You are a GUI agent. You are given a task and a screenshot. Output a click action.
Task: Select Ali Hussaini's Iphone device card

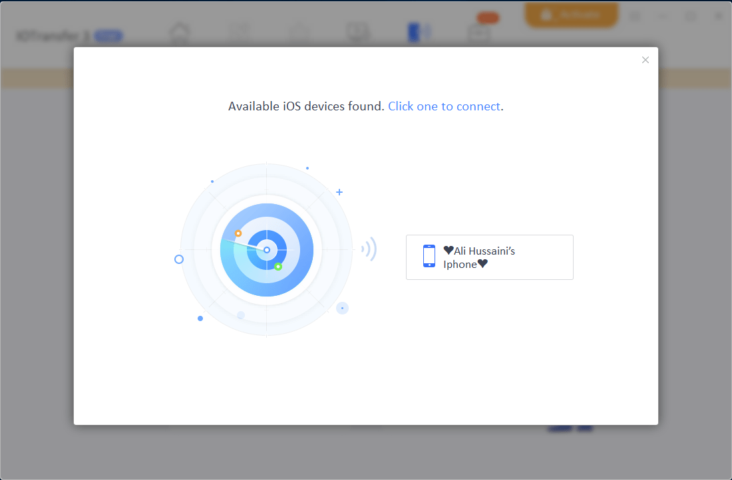pyautogui.click(x=489, y=257)
